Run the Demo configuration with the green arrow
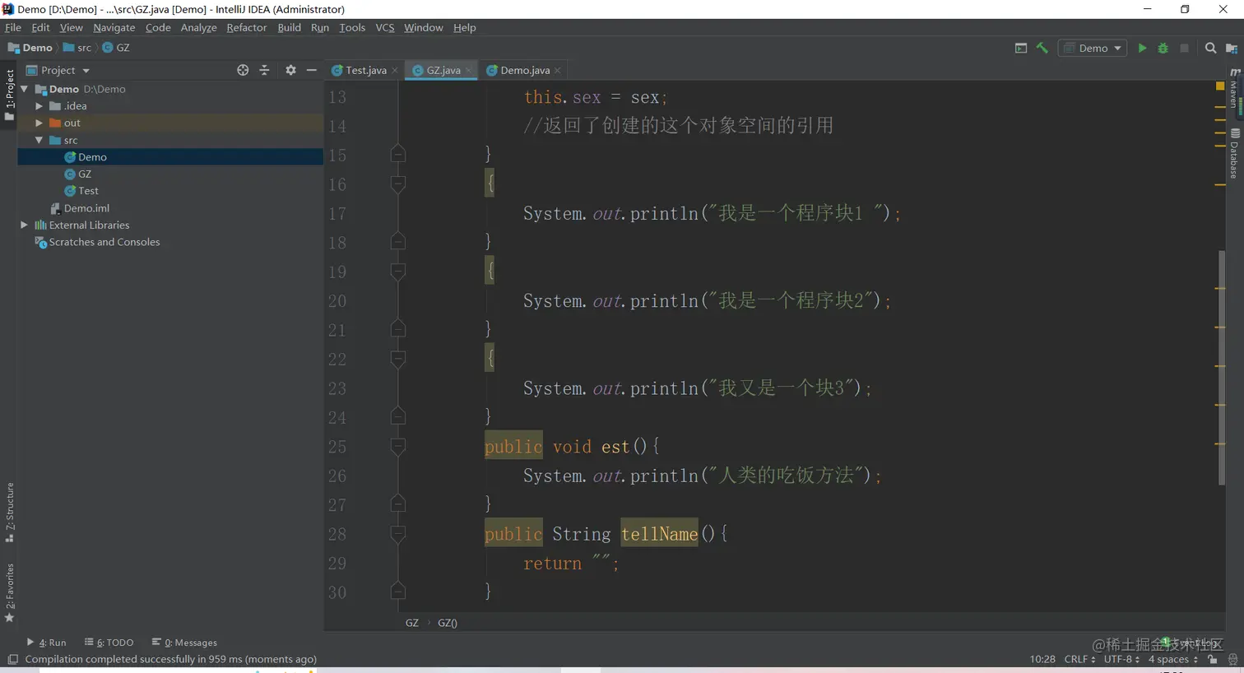The width and height of the screenshot is (1244, 673). coord(1142,49)
